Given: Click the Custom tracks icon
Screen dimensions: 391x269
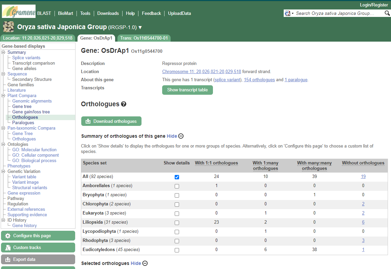Looking at the screenshot, I should (8, 248).
